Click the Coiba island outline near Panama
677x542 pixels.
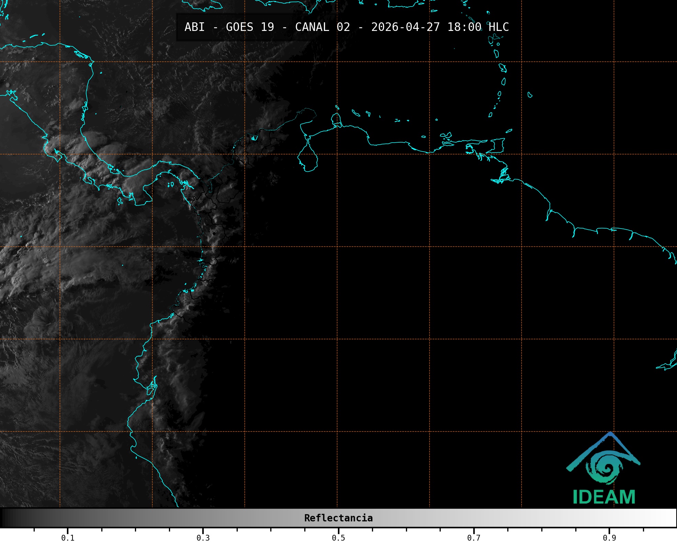click(x=120, y=201)
